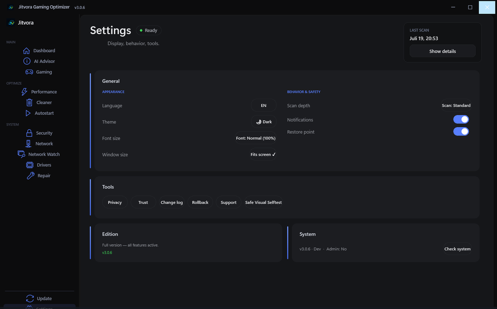Open Support from Tools

[x=229, y=203]
